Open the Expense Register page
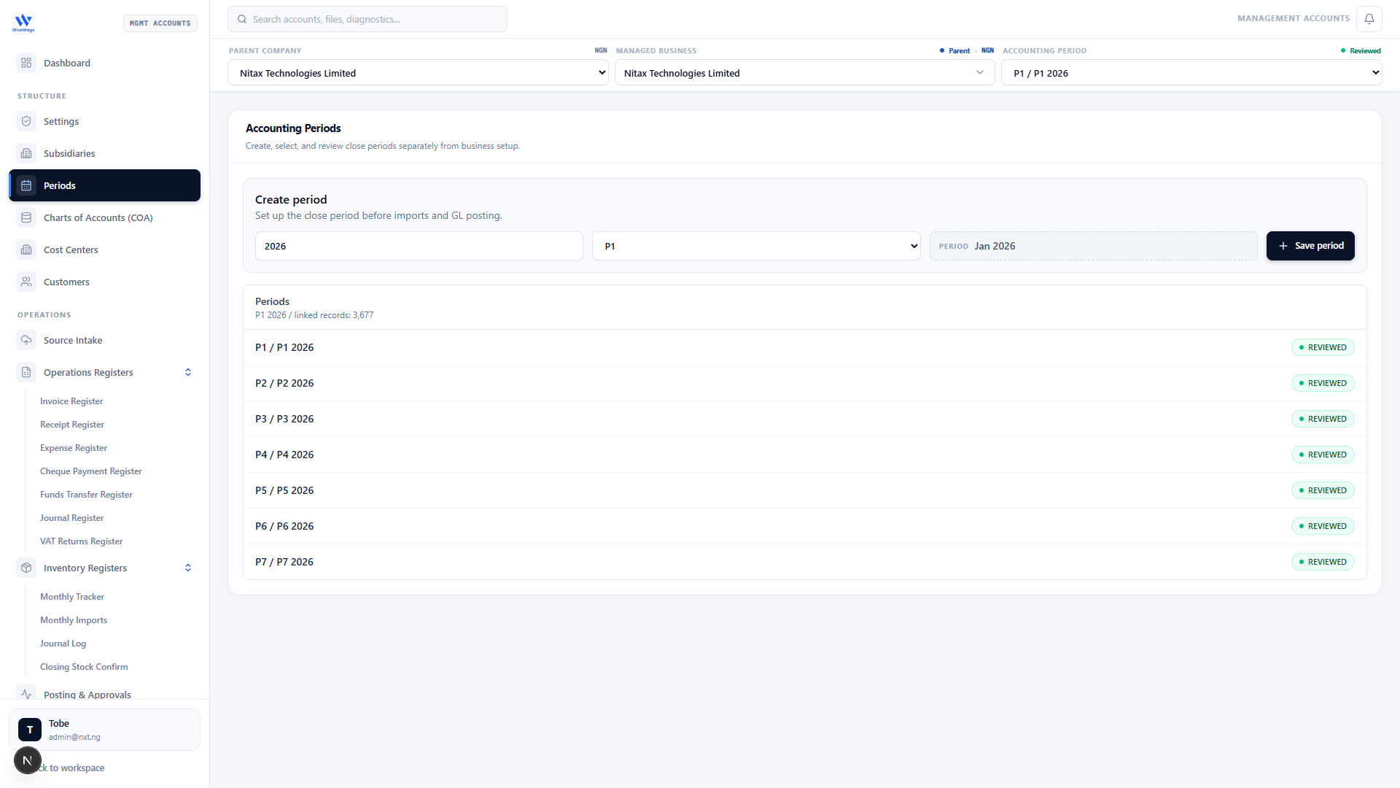Viewport: 1400px width, 788px height. pos(74,448)
